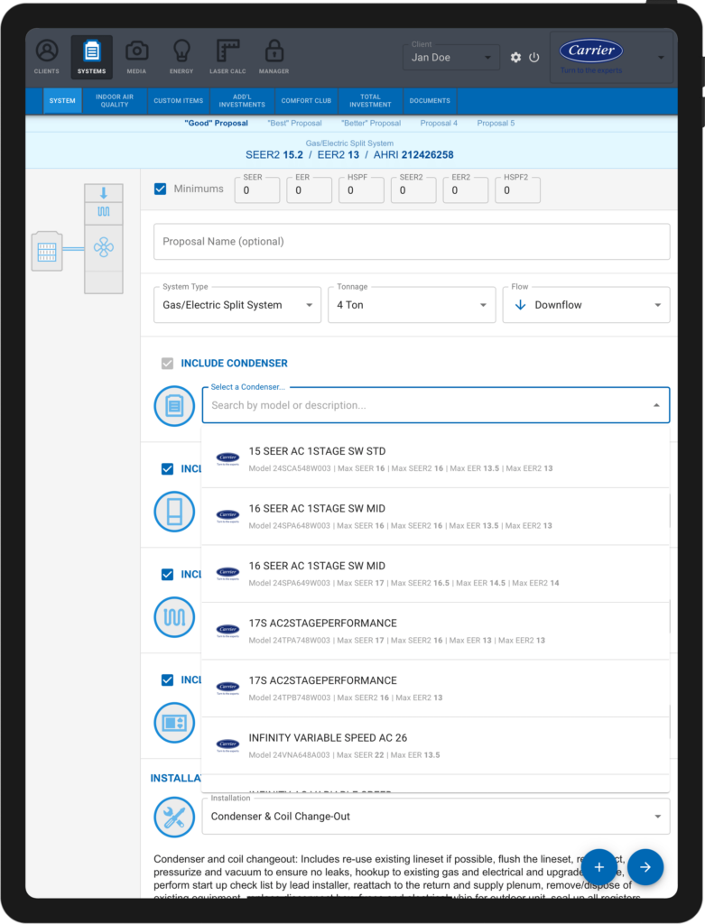Select the "Good" Proposal link
The image size is (705, 924).
click(x=217, y=123)
